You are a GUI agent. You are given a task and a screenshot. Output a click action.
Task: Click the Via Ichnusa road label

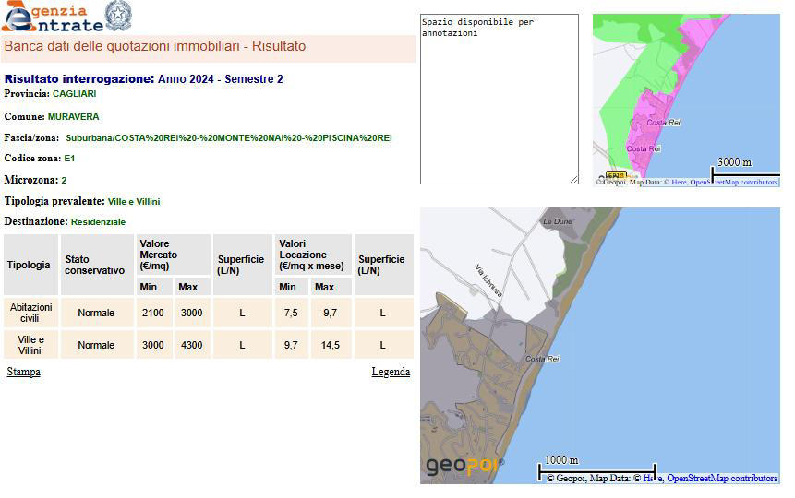[x=488, y=280]
